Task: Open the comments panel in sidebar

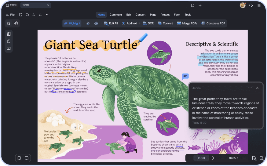Action: (x=9, y=49)
